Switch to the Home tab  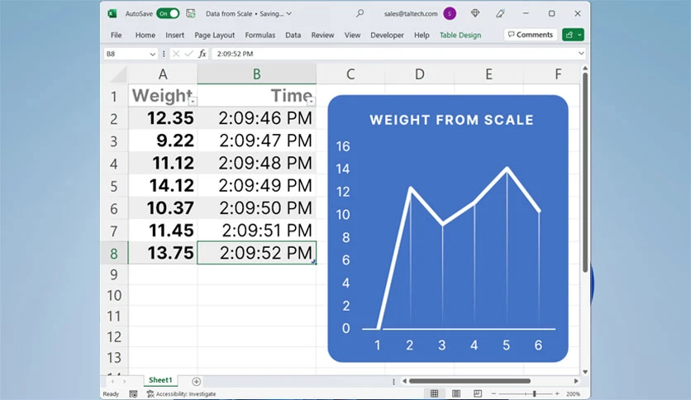tap(145, 35)
